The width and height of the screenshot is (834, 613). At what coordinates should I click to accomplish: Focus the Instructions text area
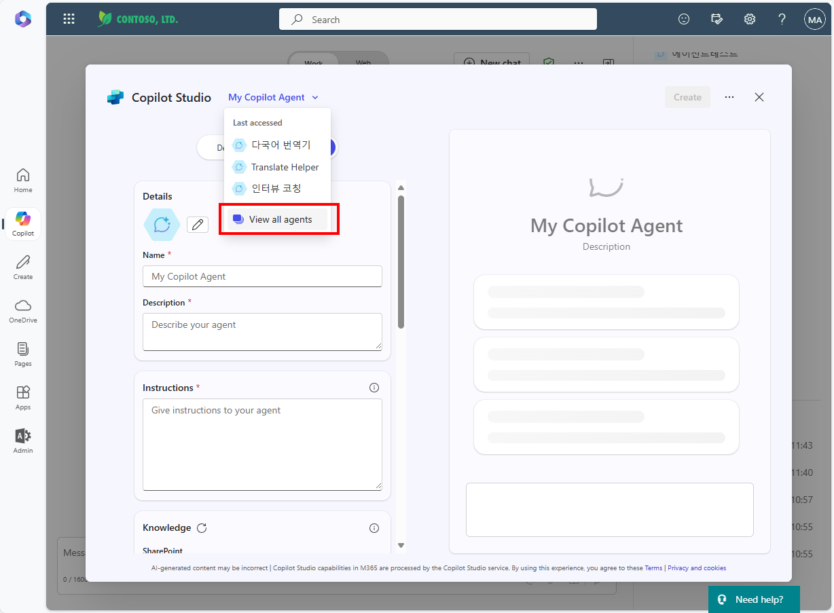click(262, 445)
